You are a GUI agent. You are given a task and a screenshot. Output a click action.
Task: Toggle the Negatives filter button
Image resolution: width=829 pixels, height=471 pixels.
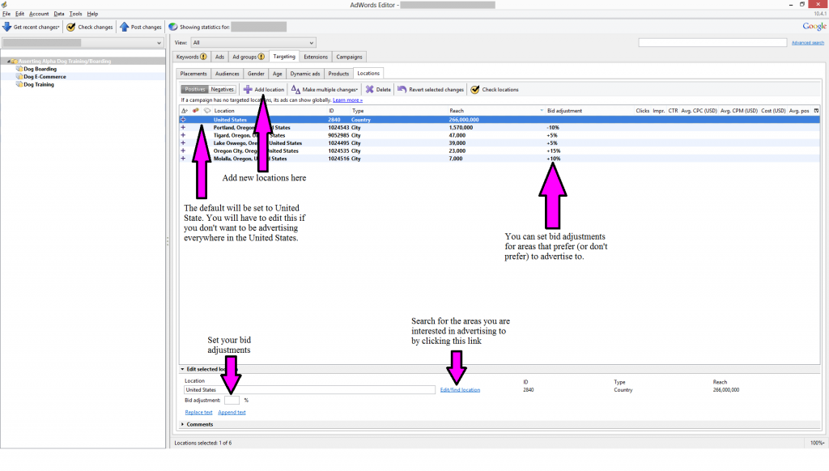click(x=222, y=89)
